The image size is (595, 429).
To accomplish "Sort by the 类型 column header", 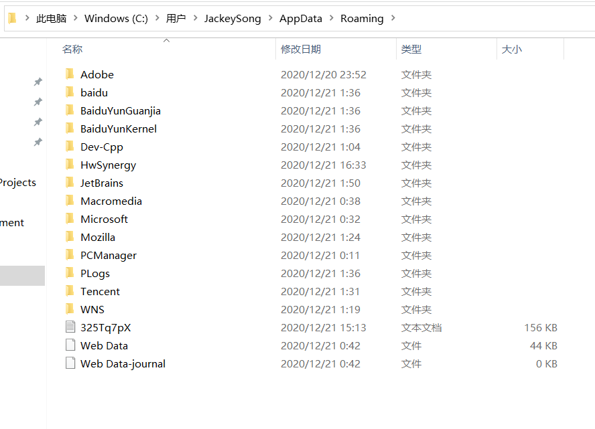I will (x=411, y=50).
